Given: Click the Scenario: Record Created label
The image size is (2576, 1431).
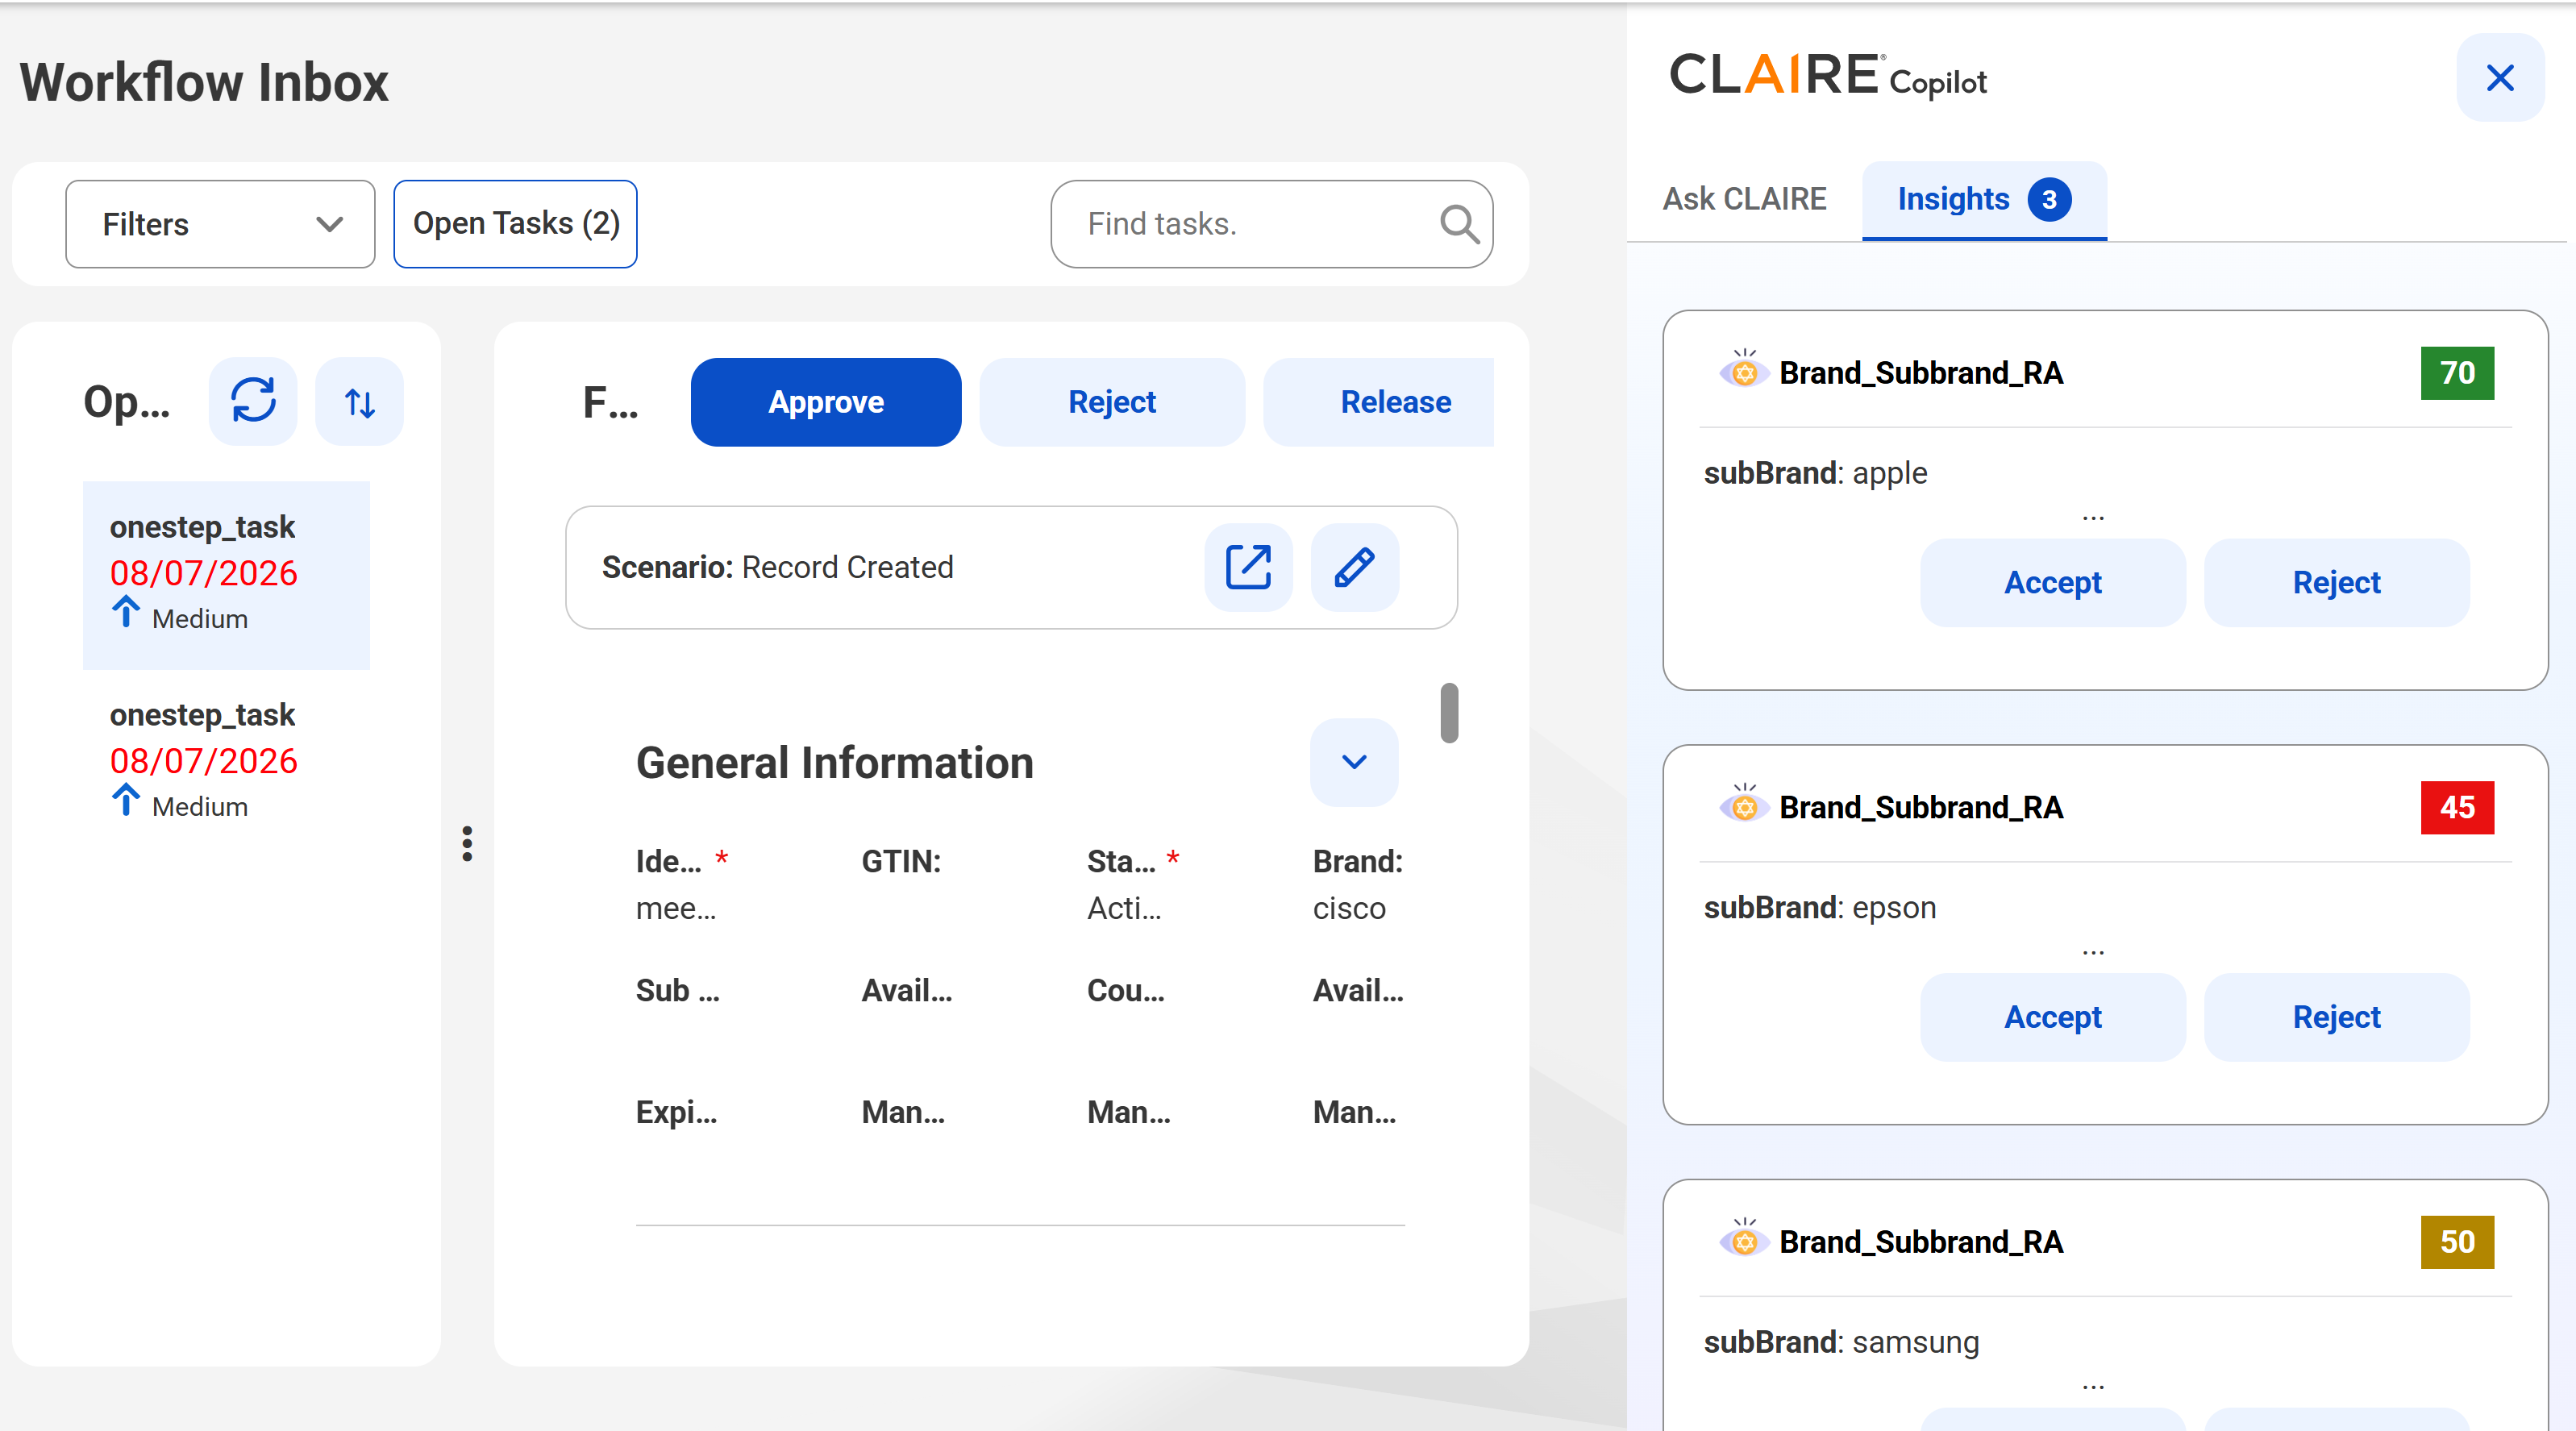Looking at the screenshot, I should click(x=778, y=567).
